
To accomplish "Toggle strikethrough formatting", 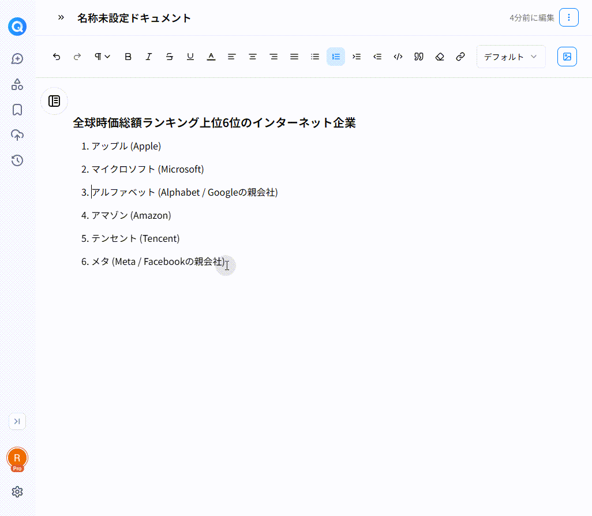I will (170, 57).
